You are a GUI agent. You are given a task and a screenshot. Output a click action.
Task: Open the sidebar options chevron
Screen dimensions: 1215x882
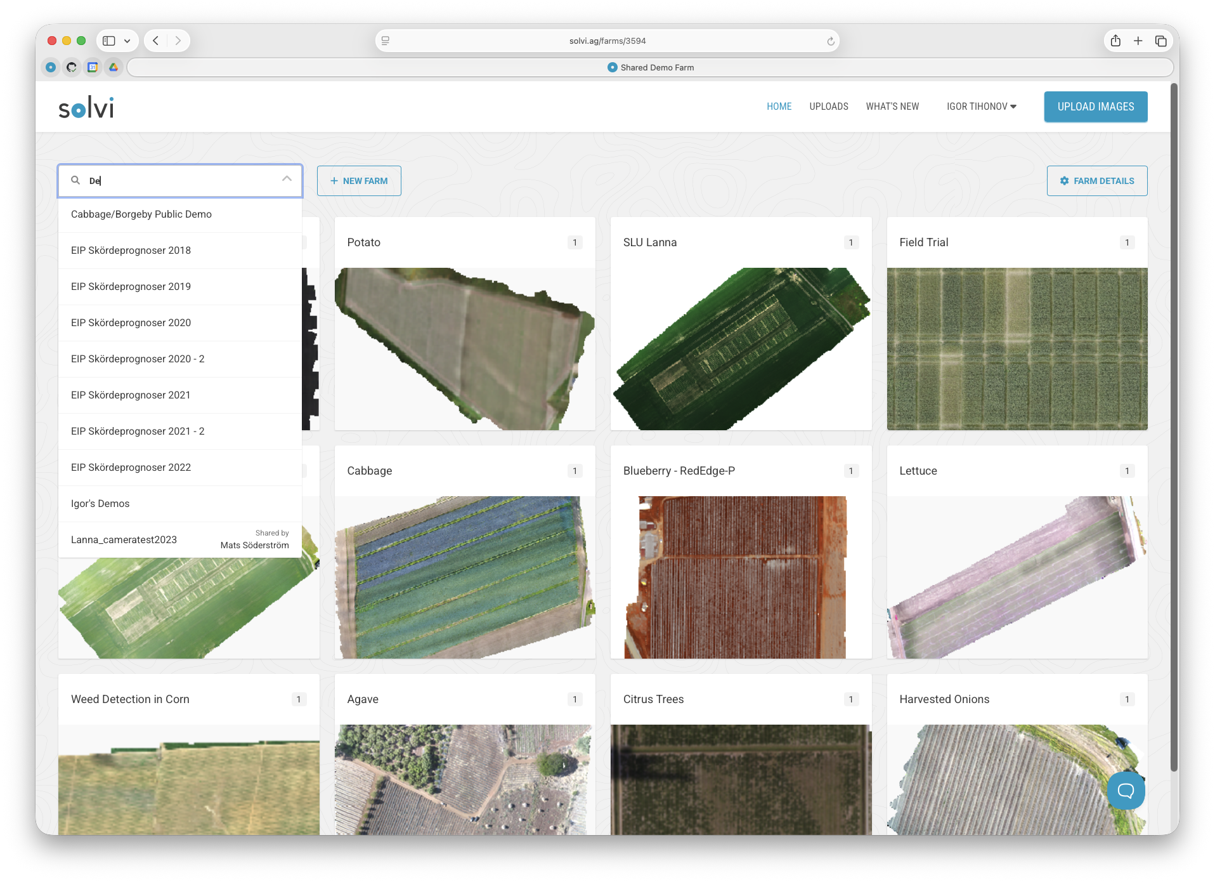click(127, 41)
